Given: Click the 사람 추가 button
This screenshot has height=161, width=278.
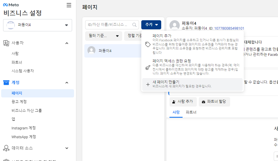Looking at the screenshot, I should (183, 102).
